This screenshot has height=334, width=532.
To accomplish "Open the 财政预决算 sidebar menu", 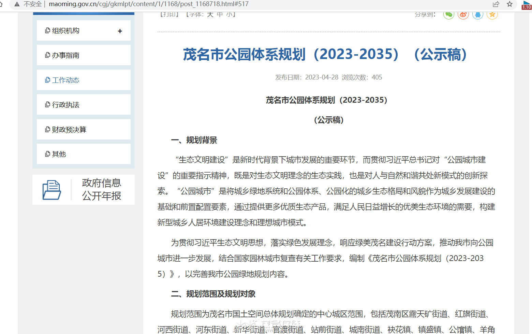I will 84,129.
